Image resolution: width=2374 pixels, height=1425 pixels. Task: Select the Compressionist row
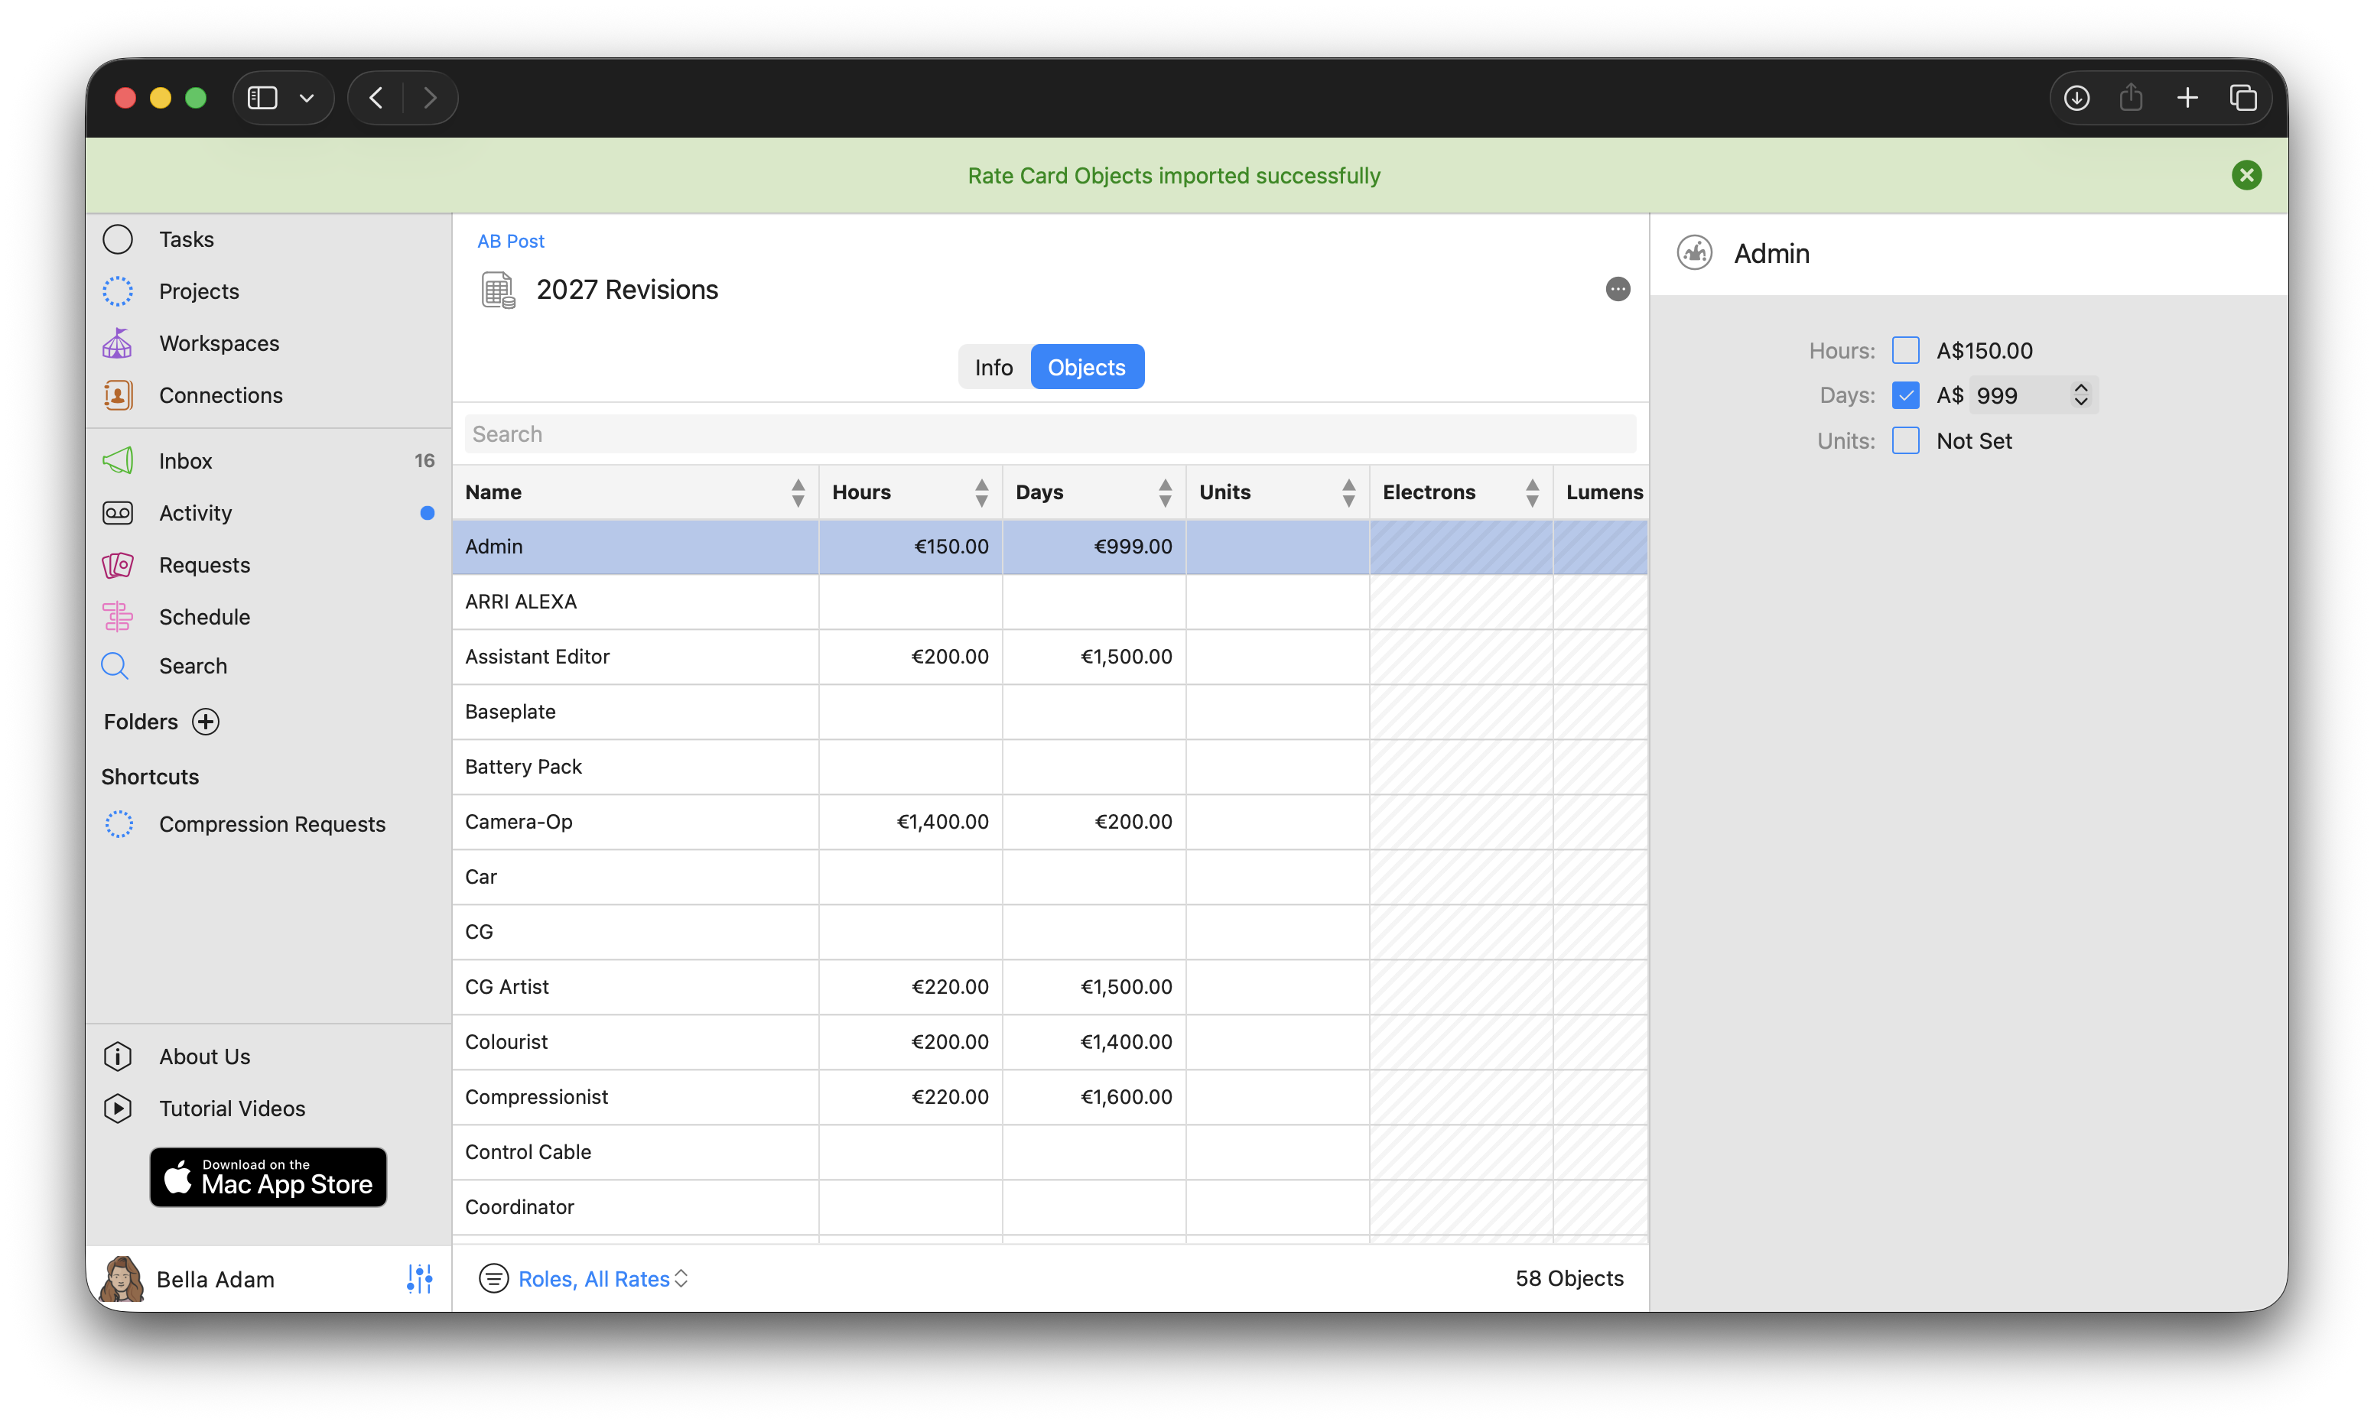pos(1049,1096)
